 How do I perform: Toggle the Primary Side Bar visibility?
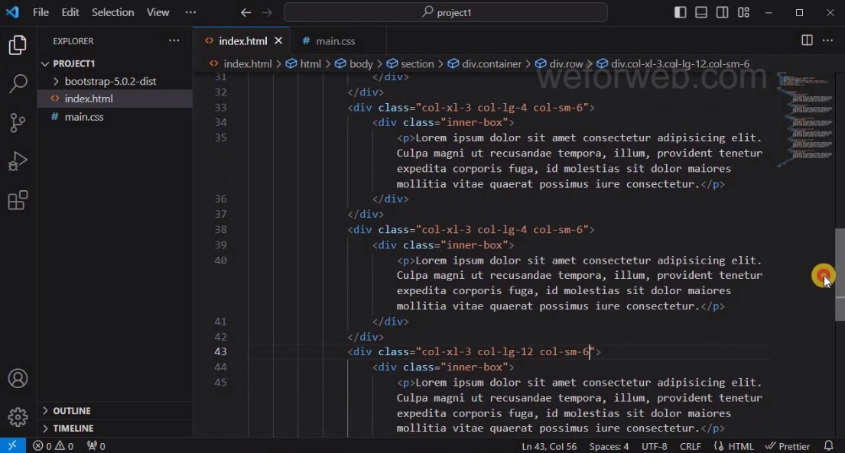click(680, 12)
